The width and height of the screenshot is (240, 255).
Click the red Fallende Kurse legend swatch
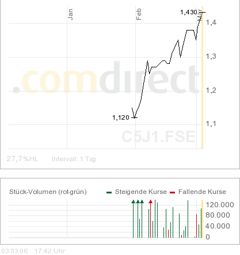173,192
